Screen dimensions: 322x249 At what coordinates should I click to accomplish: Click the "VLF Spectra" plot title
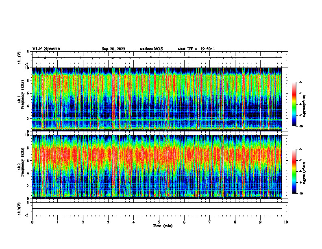click(x=46, y=49)
